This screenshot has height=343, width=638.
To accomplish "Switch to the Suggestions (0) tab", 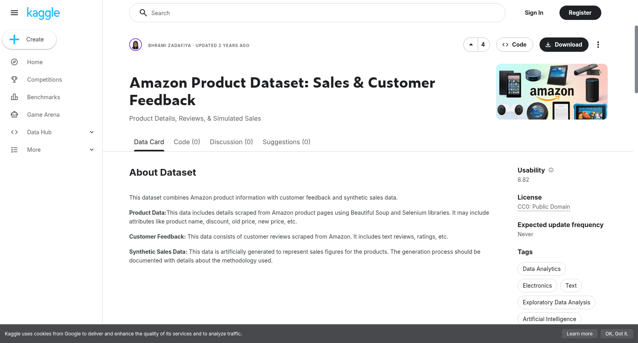I will click(x=286, y=142).
